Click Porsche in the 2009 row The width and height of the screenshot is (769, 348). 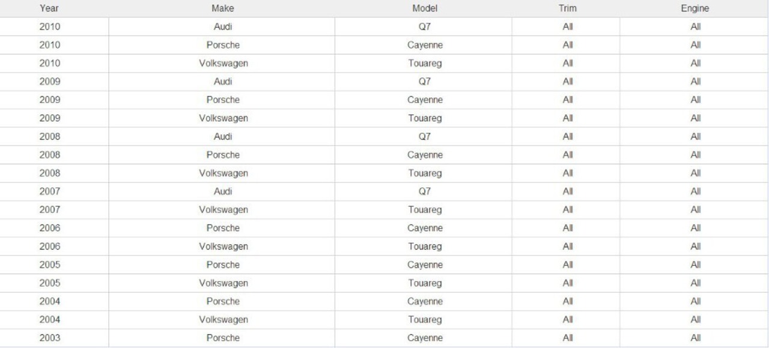click(x=223, y=100)
